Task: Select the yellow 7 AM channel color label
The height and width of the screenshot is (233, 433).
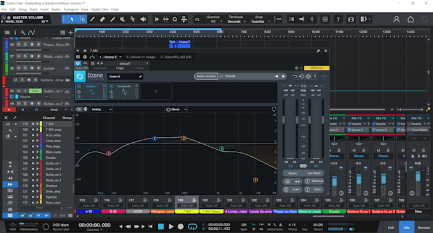Action: click(187, 211)
